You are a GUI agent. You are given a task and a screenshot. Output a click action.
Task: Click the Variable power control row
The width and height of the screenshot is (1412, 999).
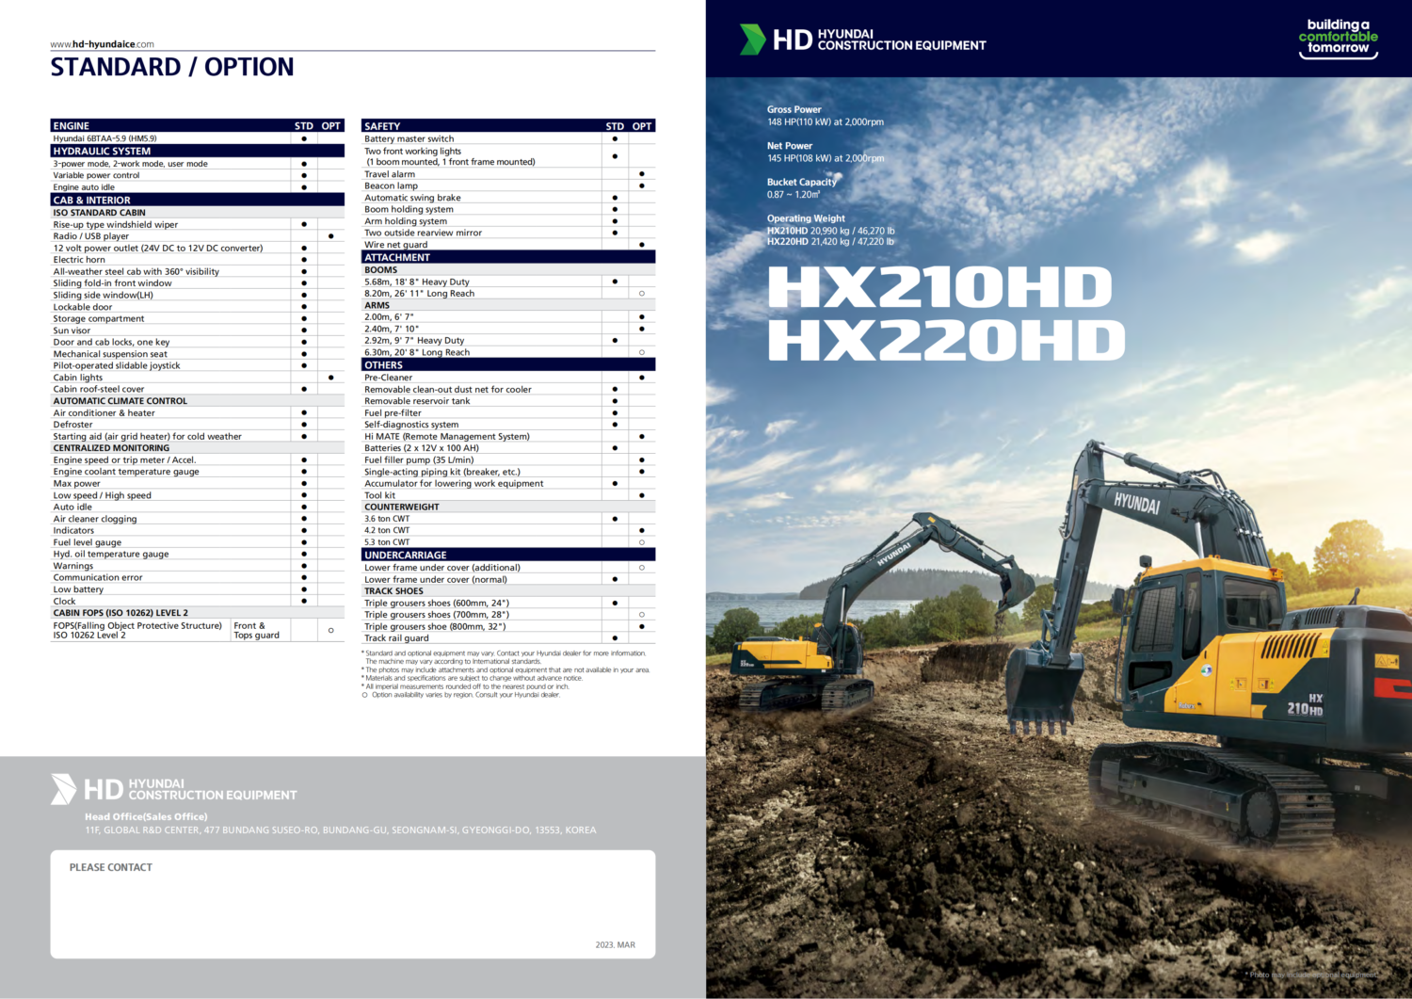(x=198, y=175)
